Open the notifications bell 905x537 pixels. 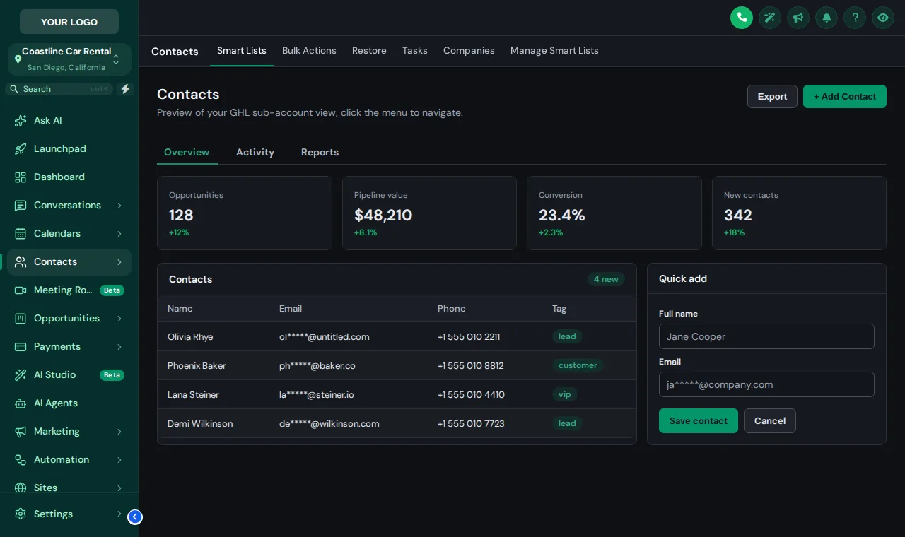[827, 18]
